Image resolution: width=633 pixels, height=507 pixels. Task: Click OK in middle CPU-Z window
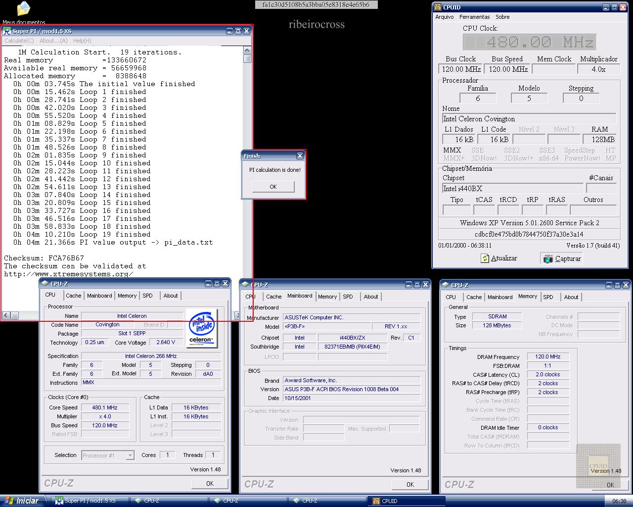[410, 484]
